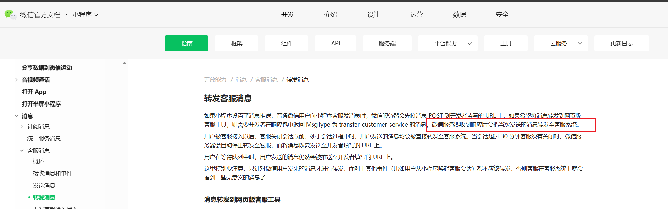Open the 框架 section
The width and height of the screenshot is (668, 209).
pos(237,43)
